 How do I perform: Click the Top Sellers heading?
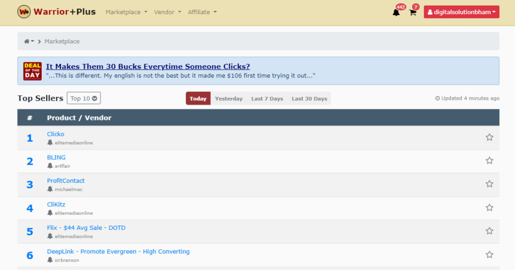coord(40,98)
